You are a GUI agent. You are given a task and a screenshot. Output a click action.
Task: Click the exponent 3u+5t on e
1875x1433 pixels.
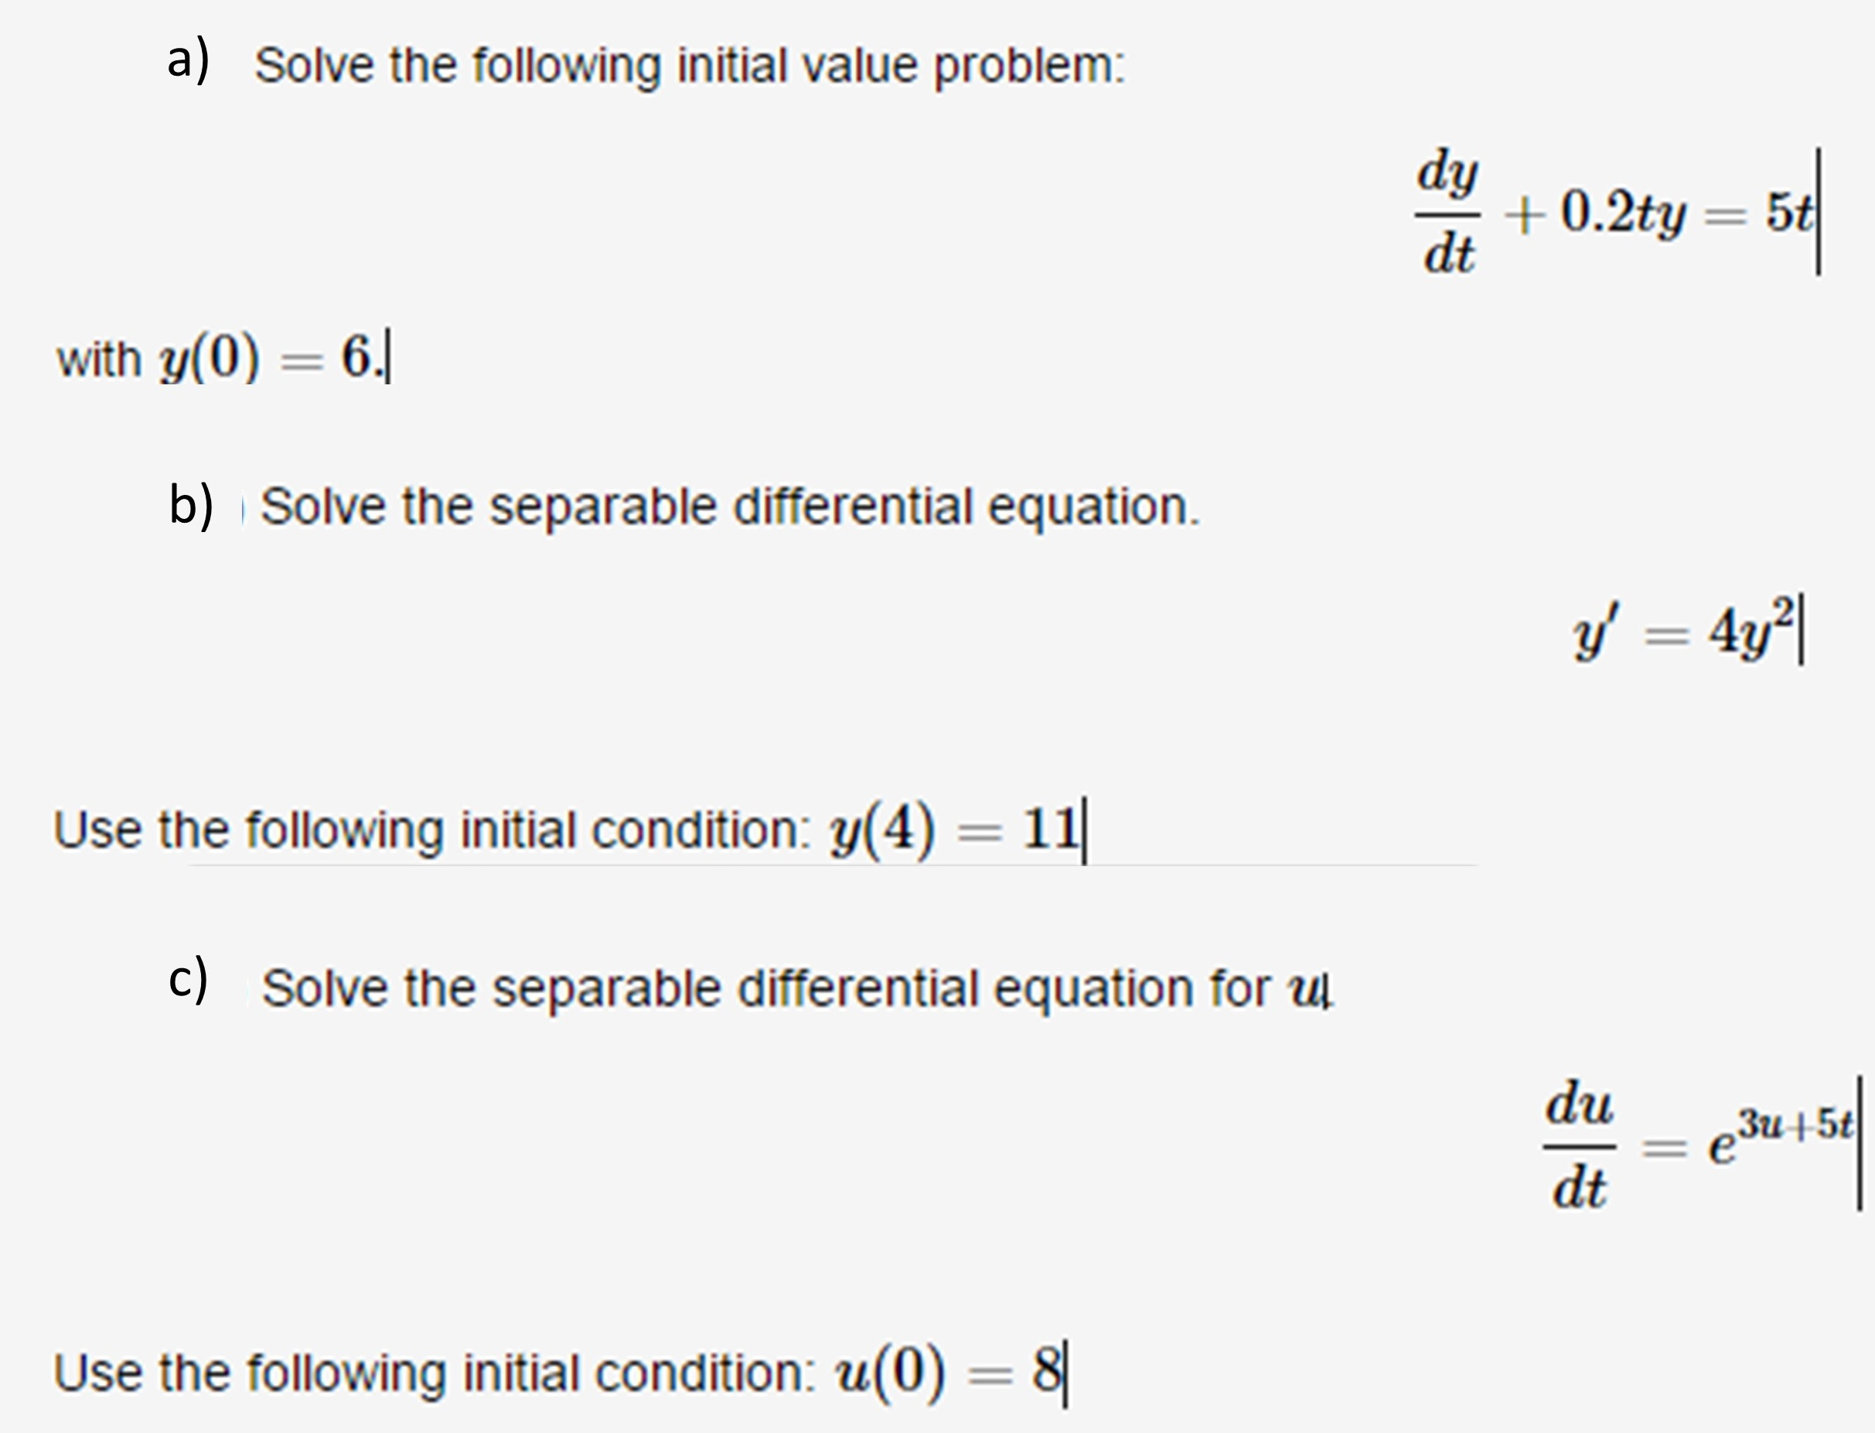pos(1795,1125)
